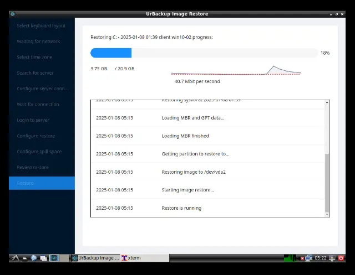
Task: Click the log scroll down arrow
Action: [327, 215]
